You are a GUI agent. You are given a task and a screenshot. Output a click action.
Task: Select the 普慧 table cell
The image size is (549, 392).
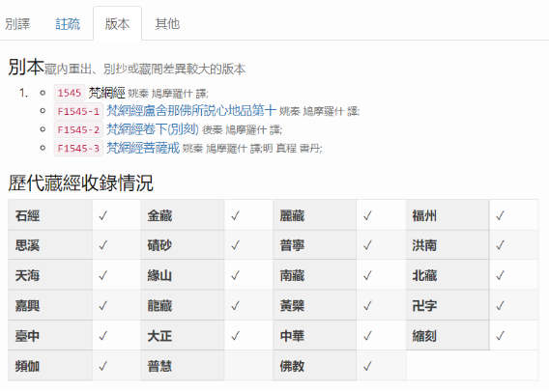183,365
